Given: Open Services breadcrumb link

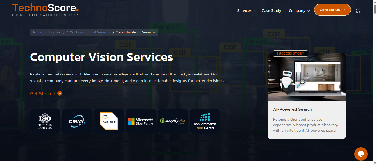Looking at the screenshot, I should point(54,32).
